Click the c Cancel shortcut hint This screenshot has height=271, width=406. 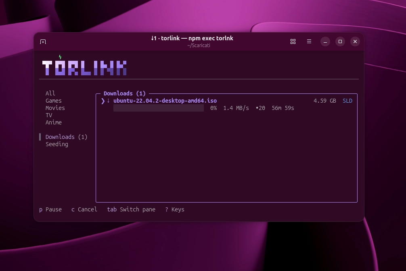(x=84, y=209)
